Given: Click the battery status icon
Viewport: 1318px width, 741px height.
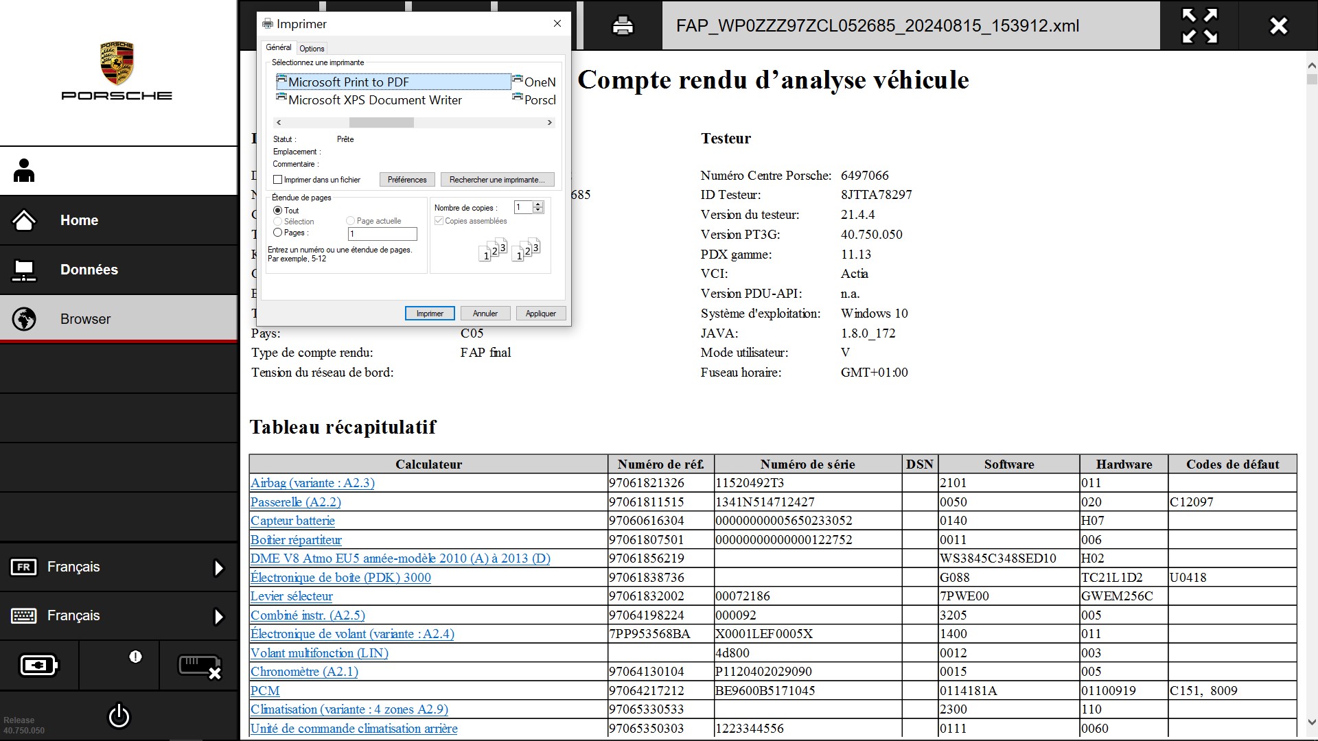Looking at the screenshot, I should [39, 665].
